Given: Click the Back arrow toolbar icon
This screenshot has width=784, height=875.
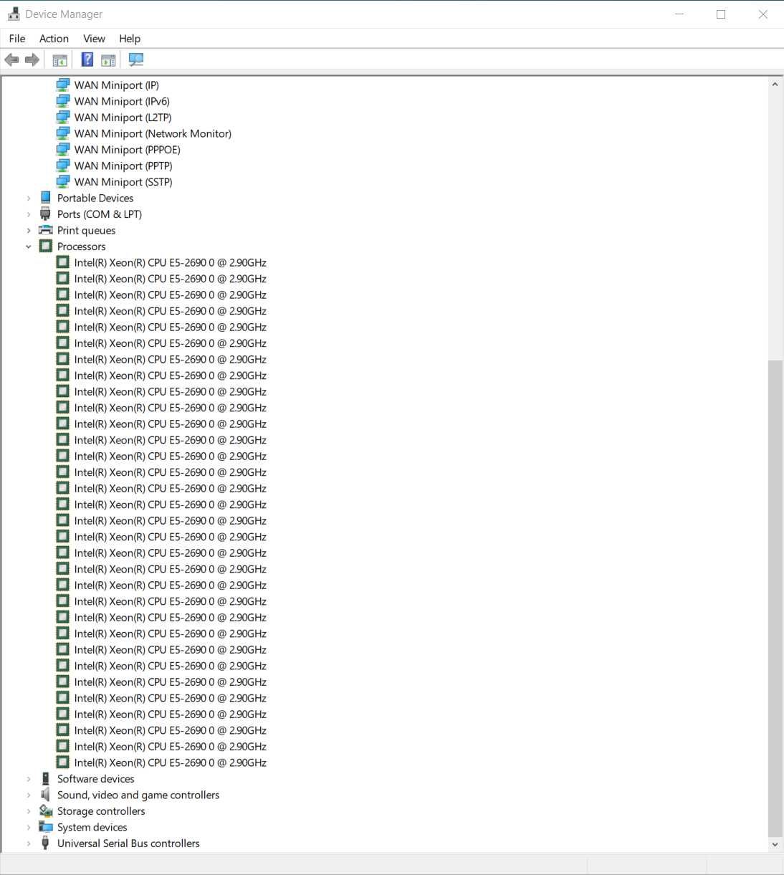Looking at the screenshot, I should pos(11,60).
